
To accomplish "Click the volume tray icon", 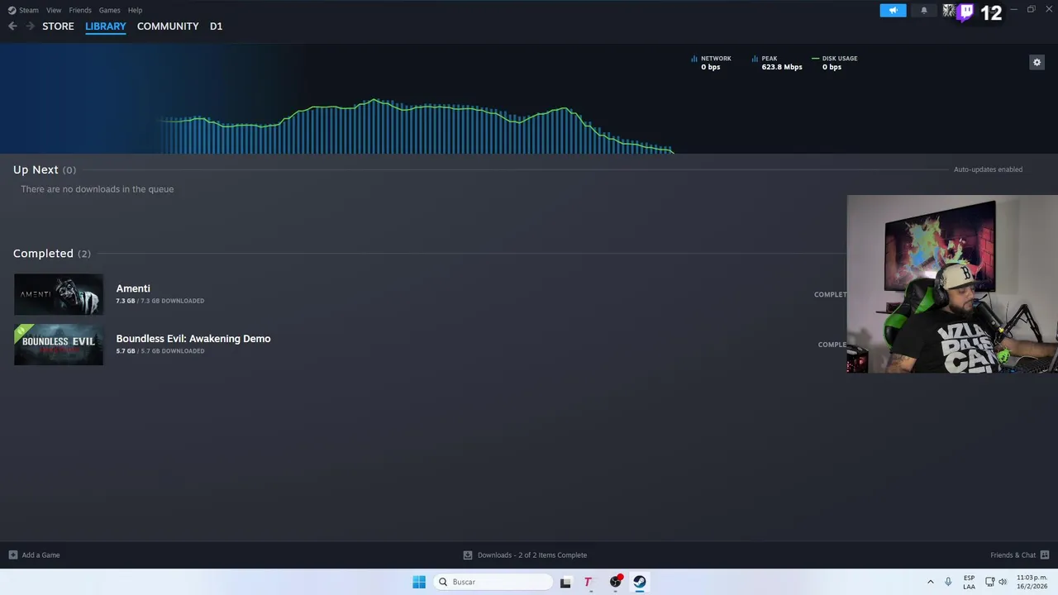I will [1003, 582].
